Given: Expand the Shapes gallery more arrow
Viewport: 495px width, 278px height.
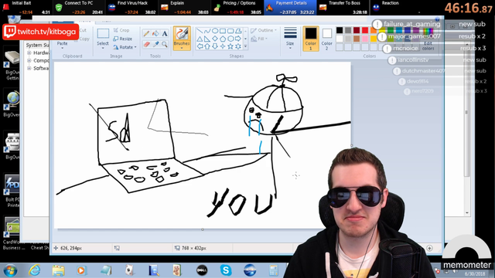Looking at the screenshot, I should point(245,46).
